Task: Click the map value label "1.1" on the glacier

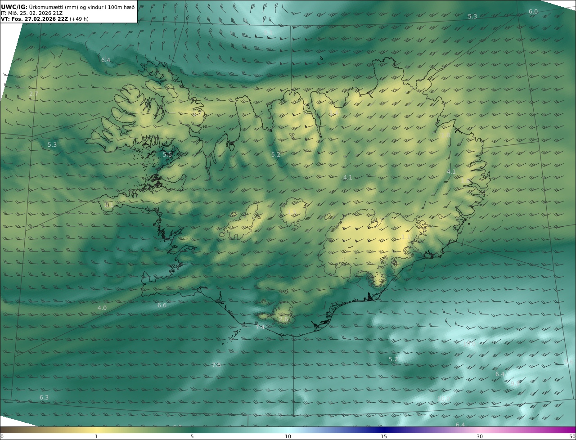Action: [x=405, y=237]
